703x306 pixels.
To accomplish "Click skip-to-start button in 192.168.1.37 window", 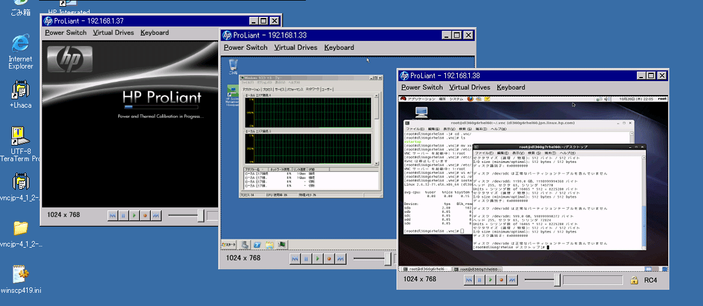I will click(113, 216).
